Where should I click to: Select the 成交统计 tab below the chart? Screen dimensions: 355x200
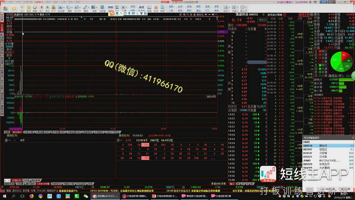17,132
